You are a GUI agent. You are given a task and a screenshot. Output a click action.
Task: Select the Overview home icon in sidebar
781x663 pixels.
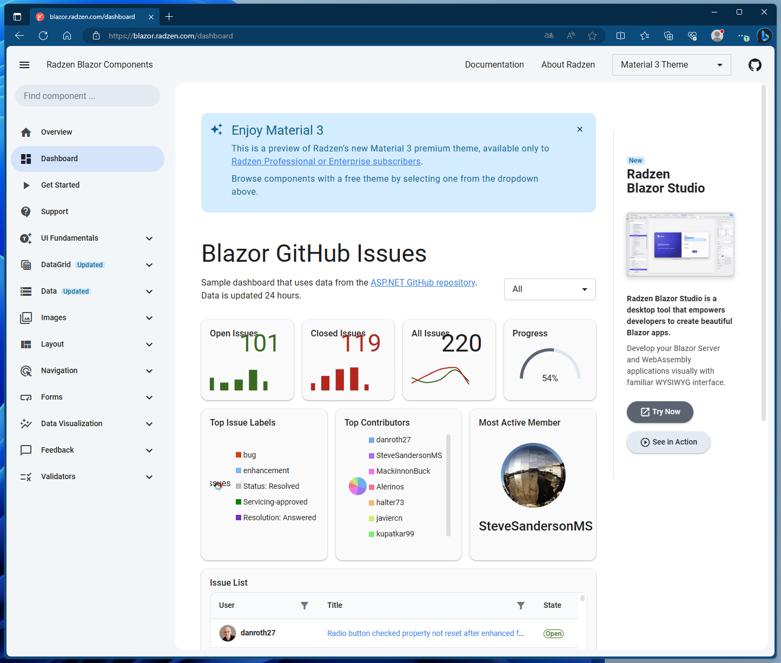26,132
